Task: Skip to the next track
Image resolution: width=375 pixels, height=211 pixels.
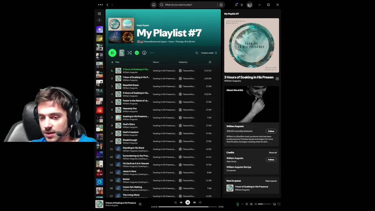Action: [194, 203]
